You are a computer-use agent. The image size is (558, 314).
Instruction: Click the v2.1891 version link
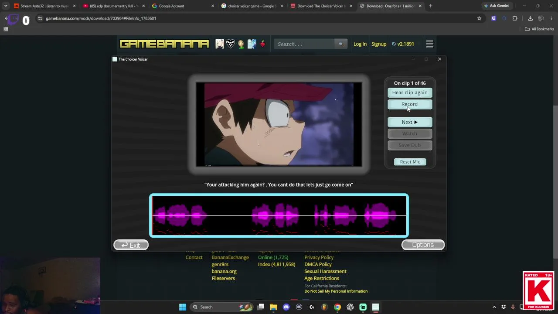point(403,44)
